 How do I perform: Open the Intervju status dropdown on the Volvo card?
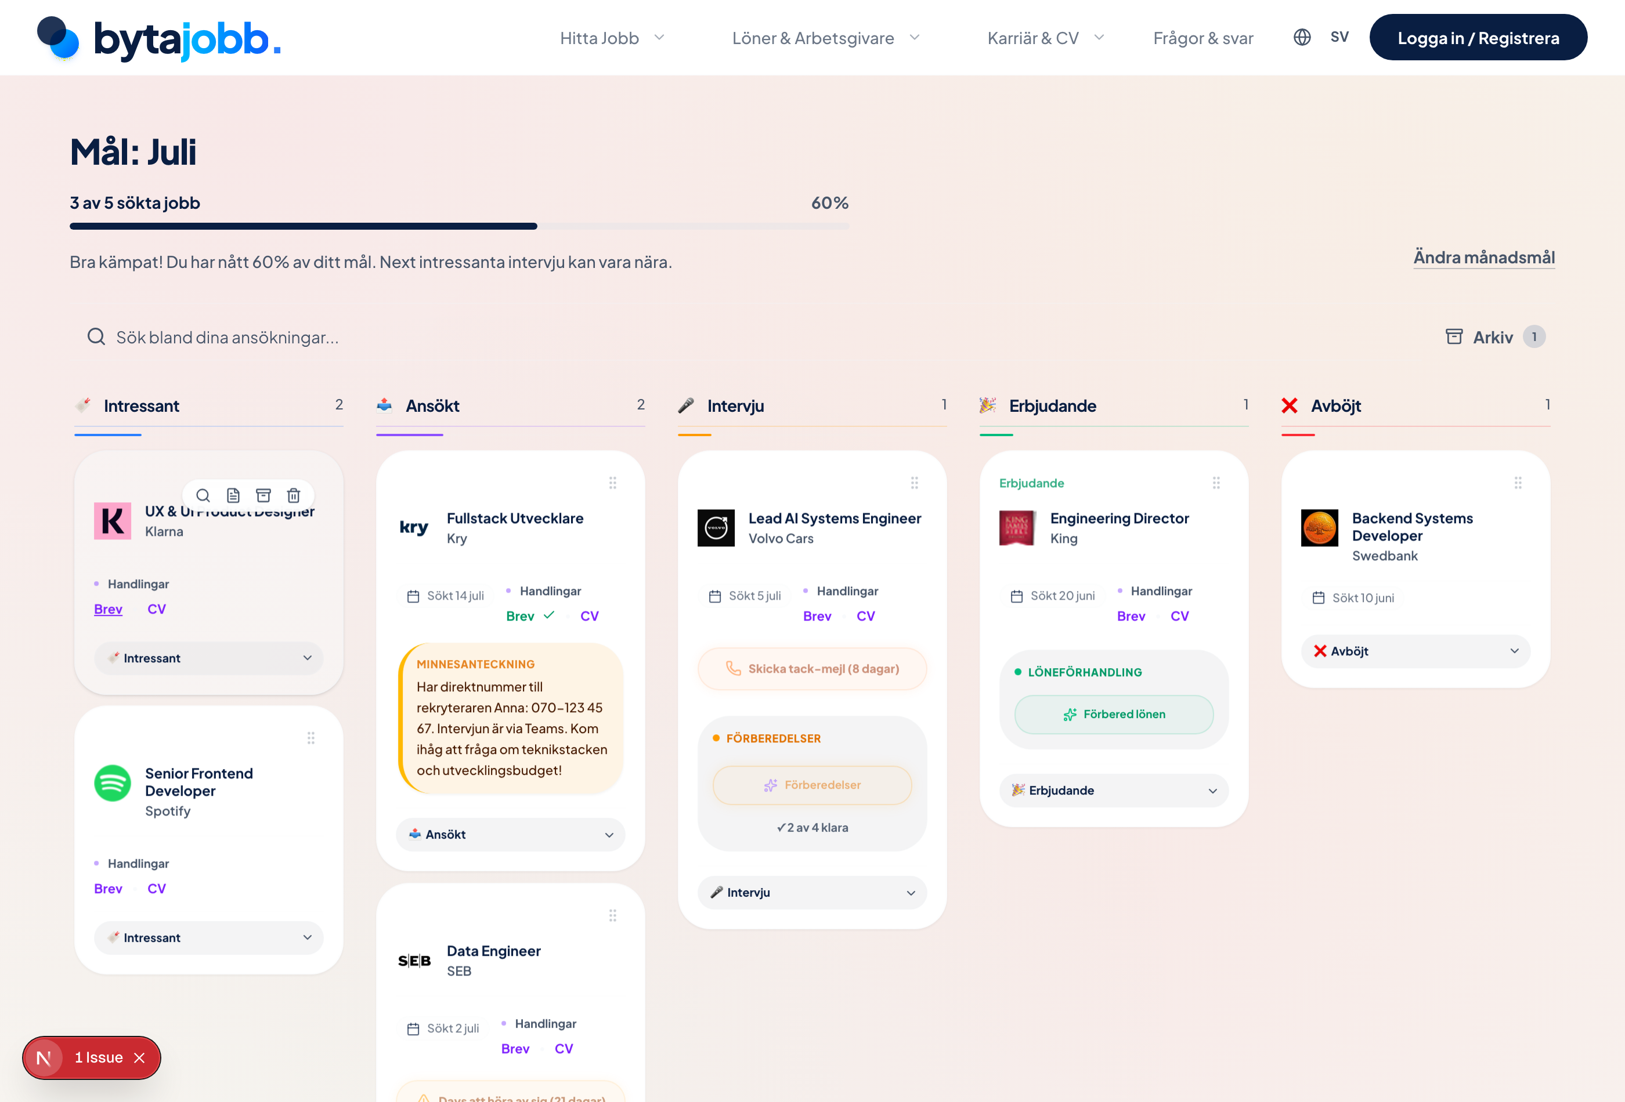click(x=812, y=893)
